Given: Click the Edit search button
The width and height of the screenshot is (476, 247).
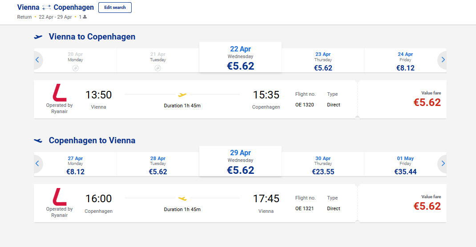Looking at the screenshot, I should pos(115,8).
